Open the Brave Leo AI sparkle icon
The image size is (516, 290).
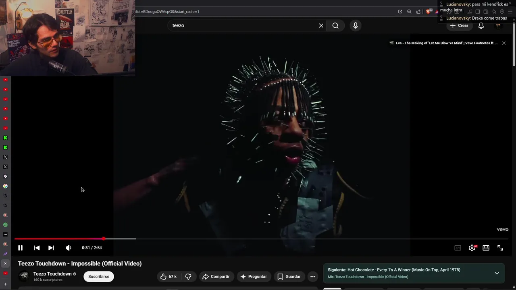pos(494,12)
